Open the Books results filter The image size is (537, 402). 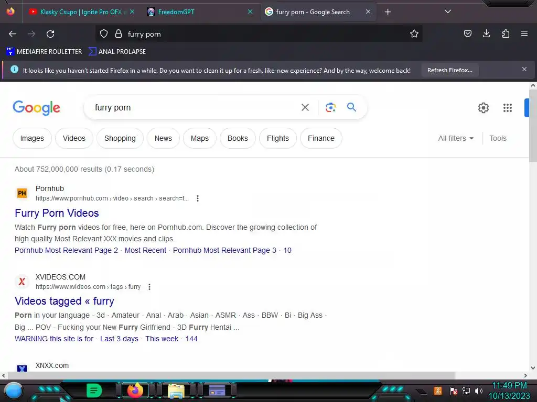pyautogui.click(x=238, y=138)
